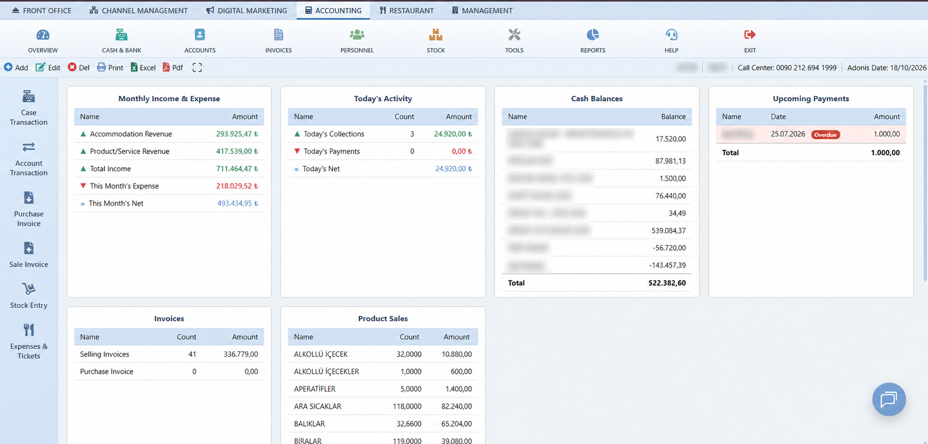The width and height of the screenshot is (928, 444).
Task: Open the Stock boxes icon
Action: pos(436,35)
